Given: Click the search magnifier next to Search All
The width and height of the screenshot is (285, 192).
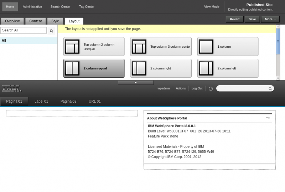Looking at the screenshot, I should 51,31.
